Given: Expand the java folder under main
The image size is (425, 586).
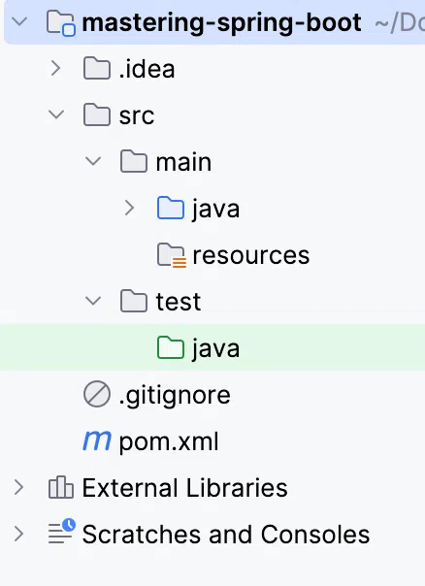Looking at the screenshot, I should (129, 208).
